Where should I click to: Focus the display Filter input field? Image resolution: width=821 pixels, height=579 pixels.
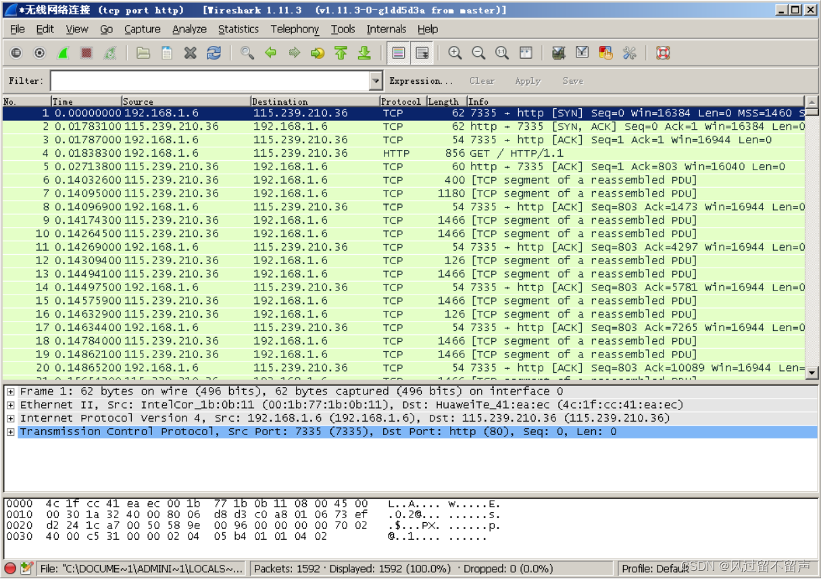click(x=210, y=81)
